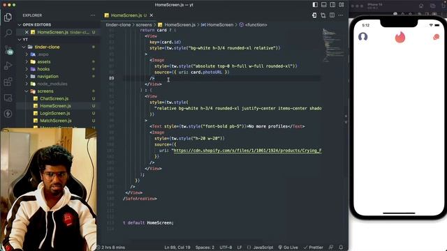Image resolution: width=447 pixels, height=251 pixels.
Task: Expand the node_modules folder
Action: click(x=27, y=84)
